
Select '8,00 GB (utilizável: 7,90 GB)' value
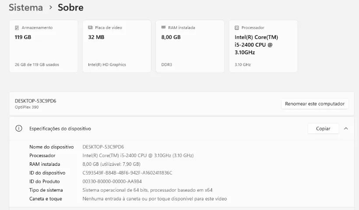click(112, 164)
